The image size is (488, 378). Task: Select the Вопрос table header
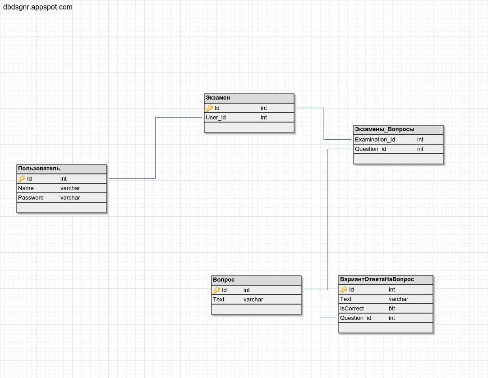coord(256,280)
